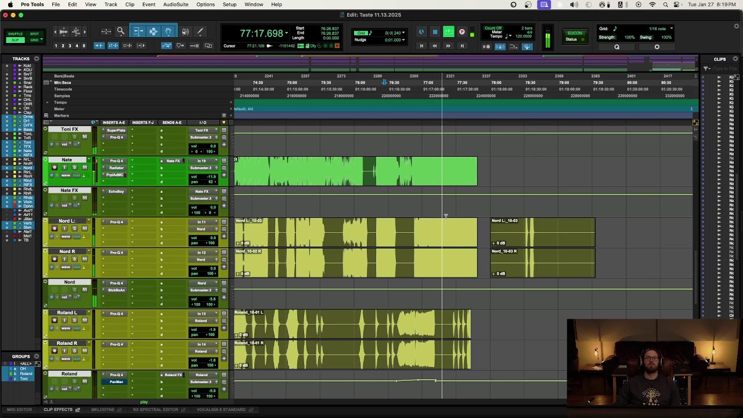Solo the Roland L track

pyautogui.click(x=74, y=320)
